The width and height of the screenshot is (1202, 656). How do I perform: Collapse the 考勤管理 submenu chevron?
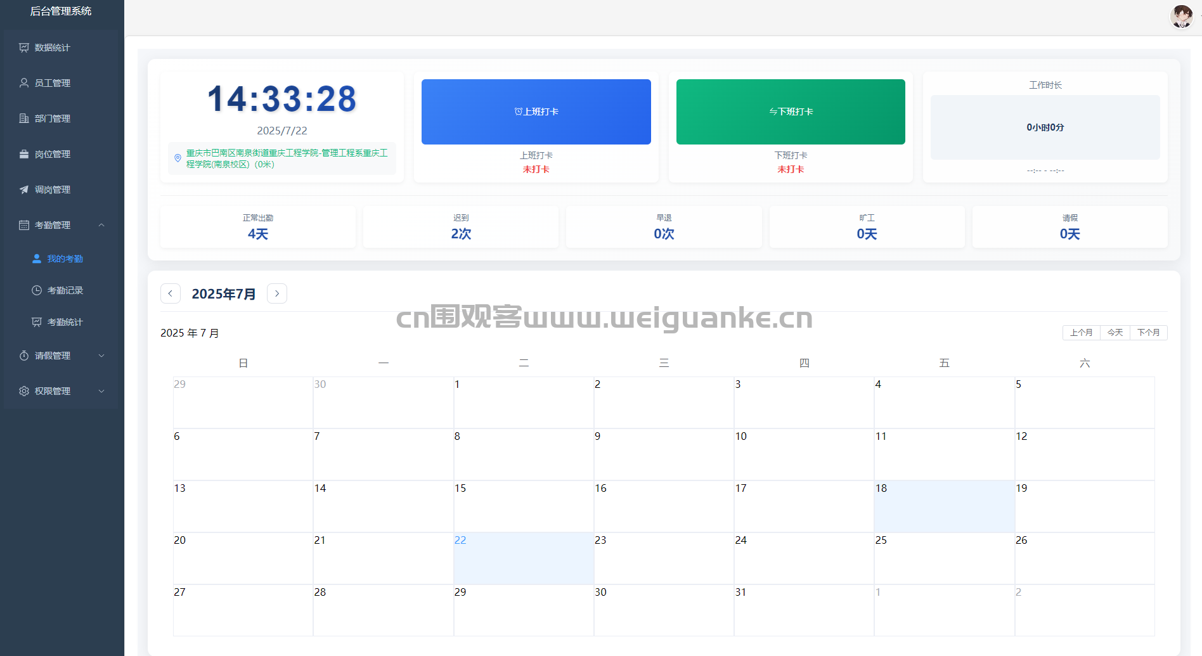(101, 225)
